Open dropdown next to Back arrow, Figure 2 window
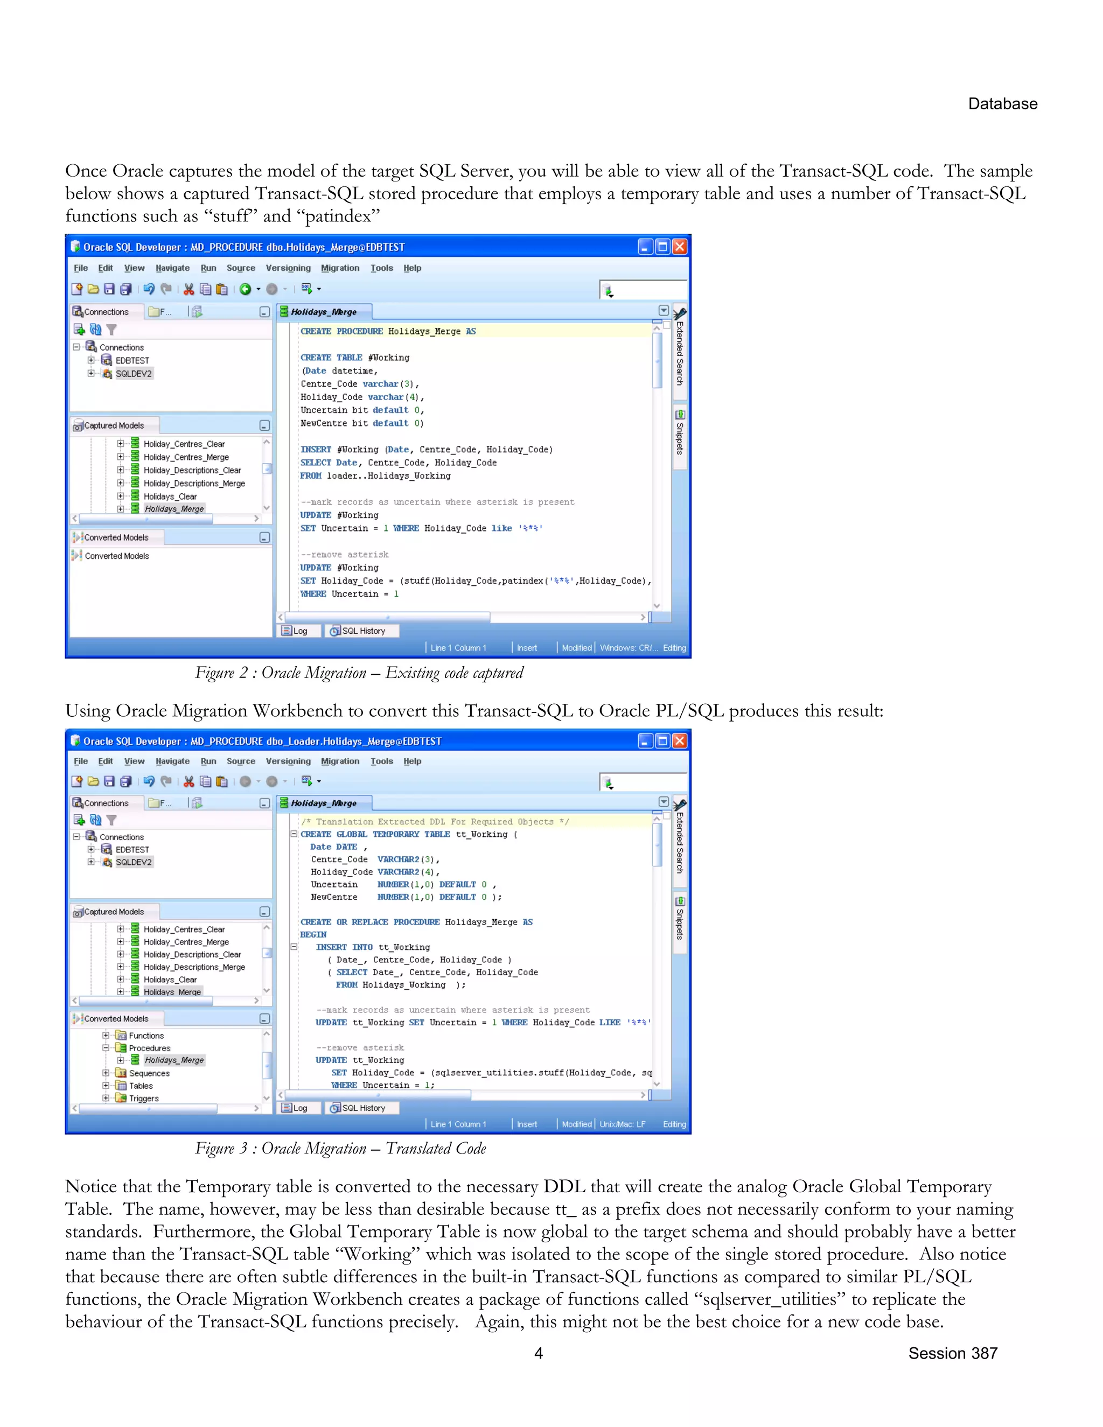The width and height of the screenshot is (1103, 1427). tap(258, 289)
